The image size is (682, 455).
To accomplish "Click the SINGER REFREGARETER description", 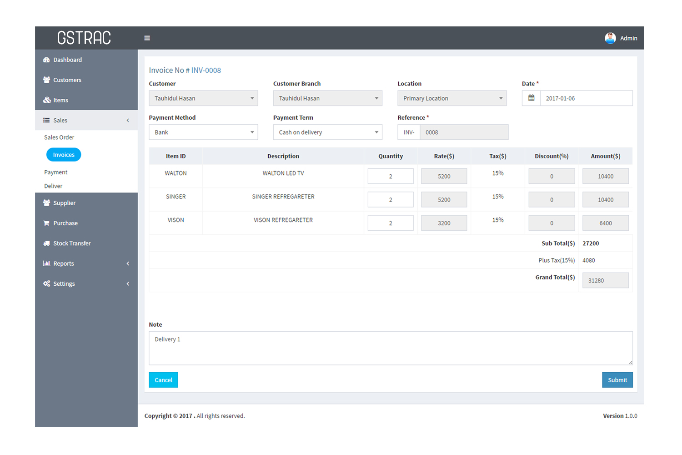I will click(283, 197).
